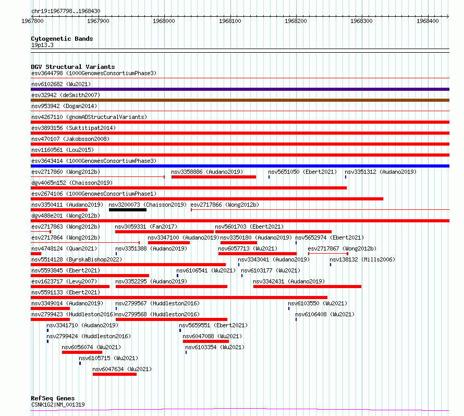Select the Cytogenetic Bands track title

(62, 39)
